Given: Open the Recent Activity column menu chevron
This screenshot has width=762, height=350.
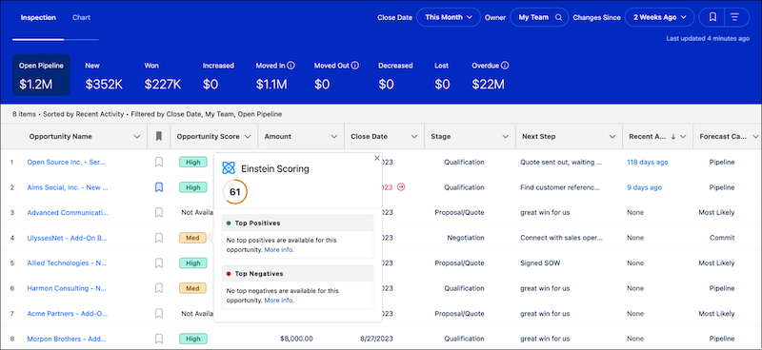Looking at the screenshot, I should tap(683, 137).
